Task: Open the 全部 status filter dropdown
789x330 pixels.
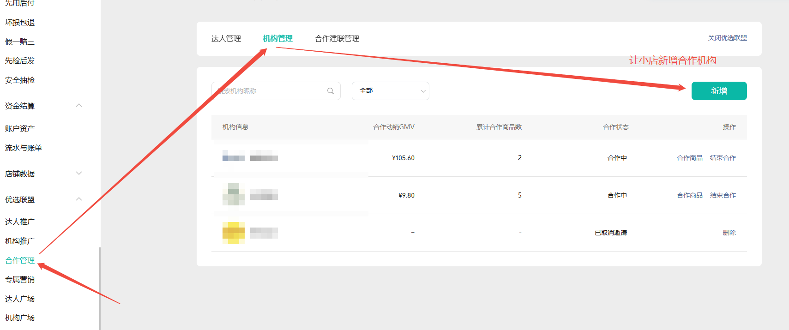Action: point(390,91)
